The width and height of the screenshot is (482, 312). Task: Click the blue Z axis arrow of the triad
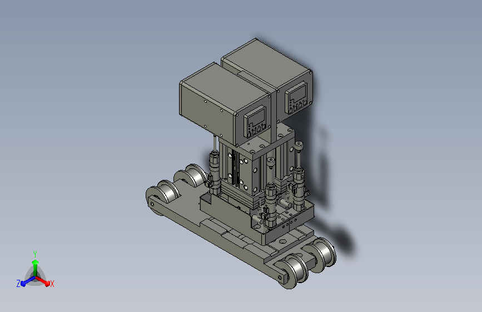(28, 281)
